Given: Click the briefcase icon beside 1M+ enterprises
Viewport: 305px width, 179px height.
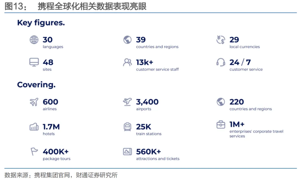Looking at the screenshot, I should (x=221, y=124).
